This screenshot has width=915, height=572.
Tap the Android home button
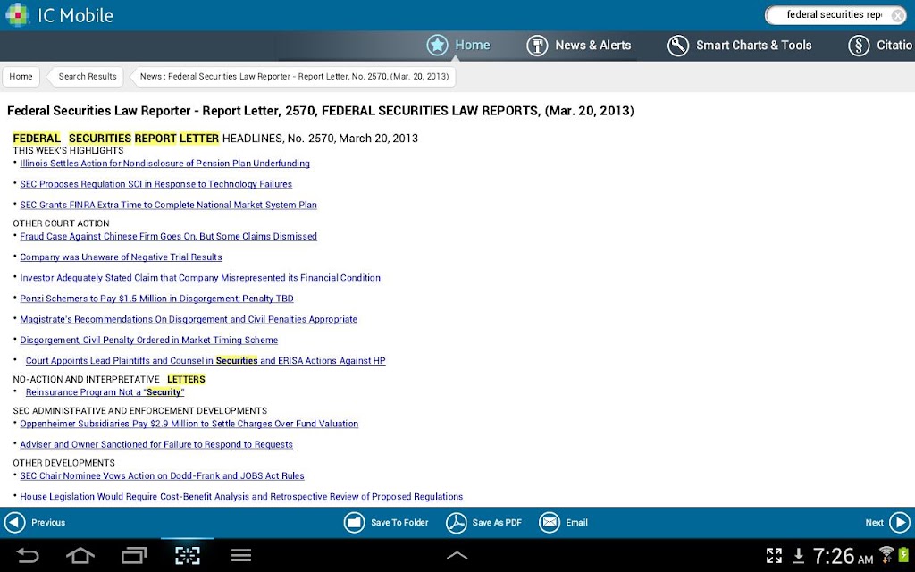coord(80,555)
